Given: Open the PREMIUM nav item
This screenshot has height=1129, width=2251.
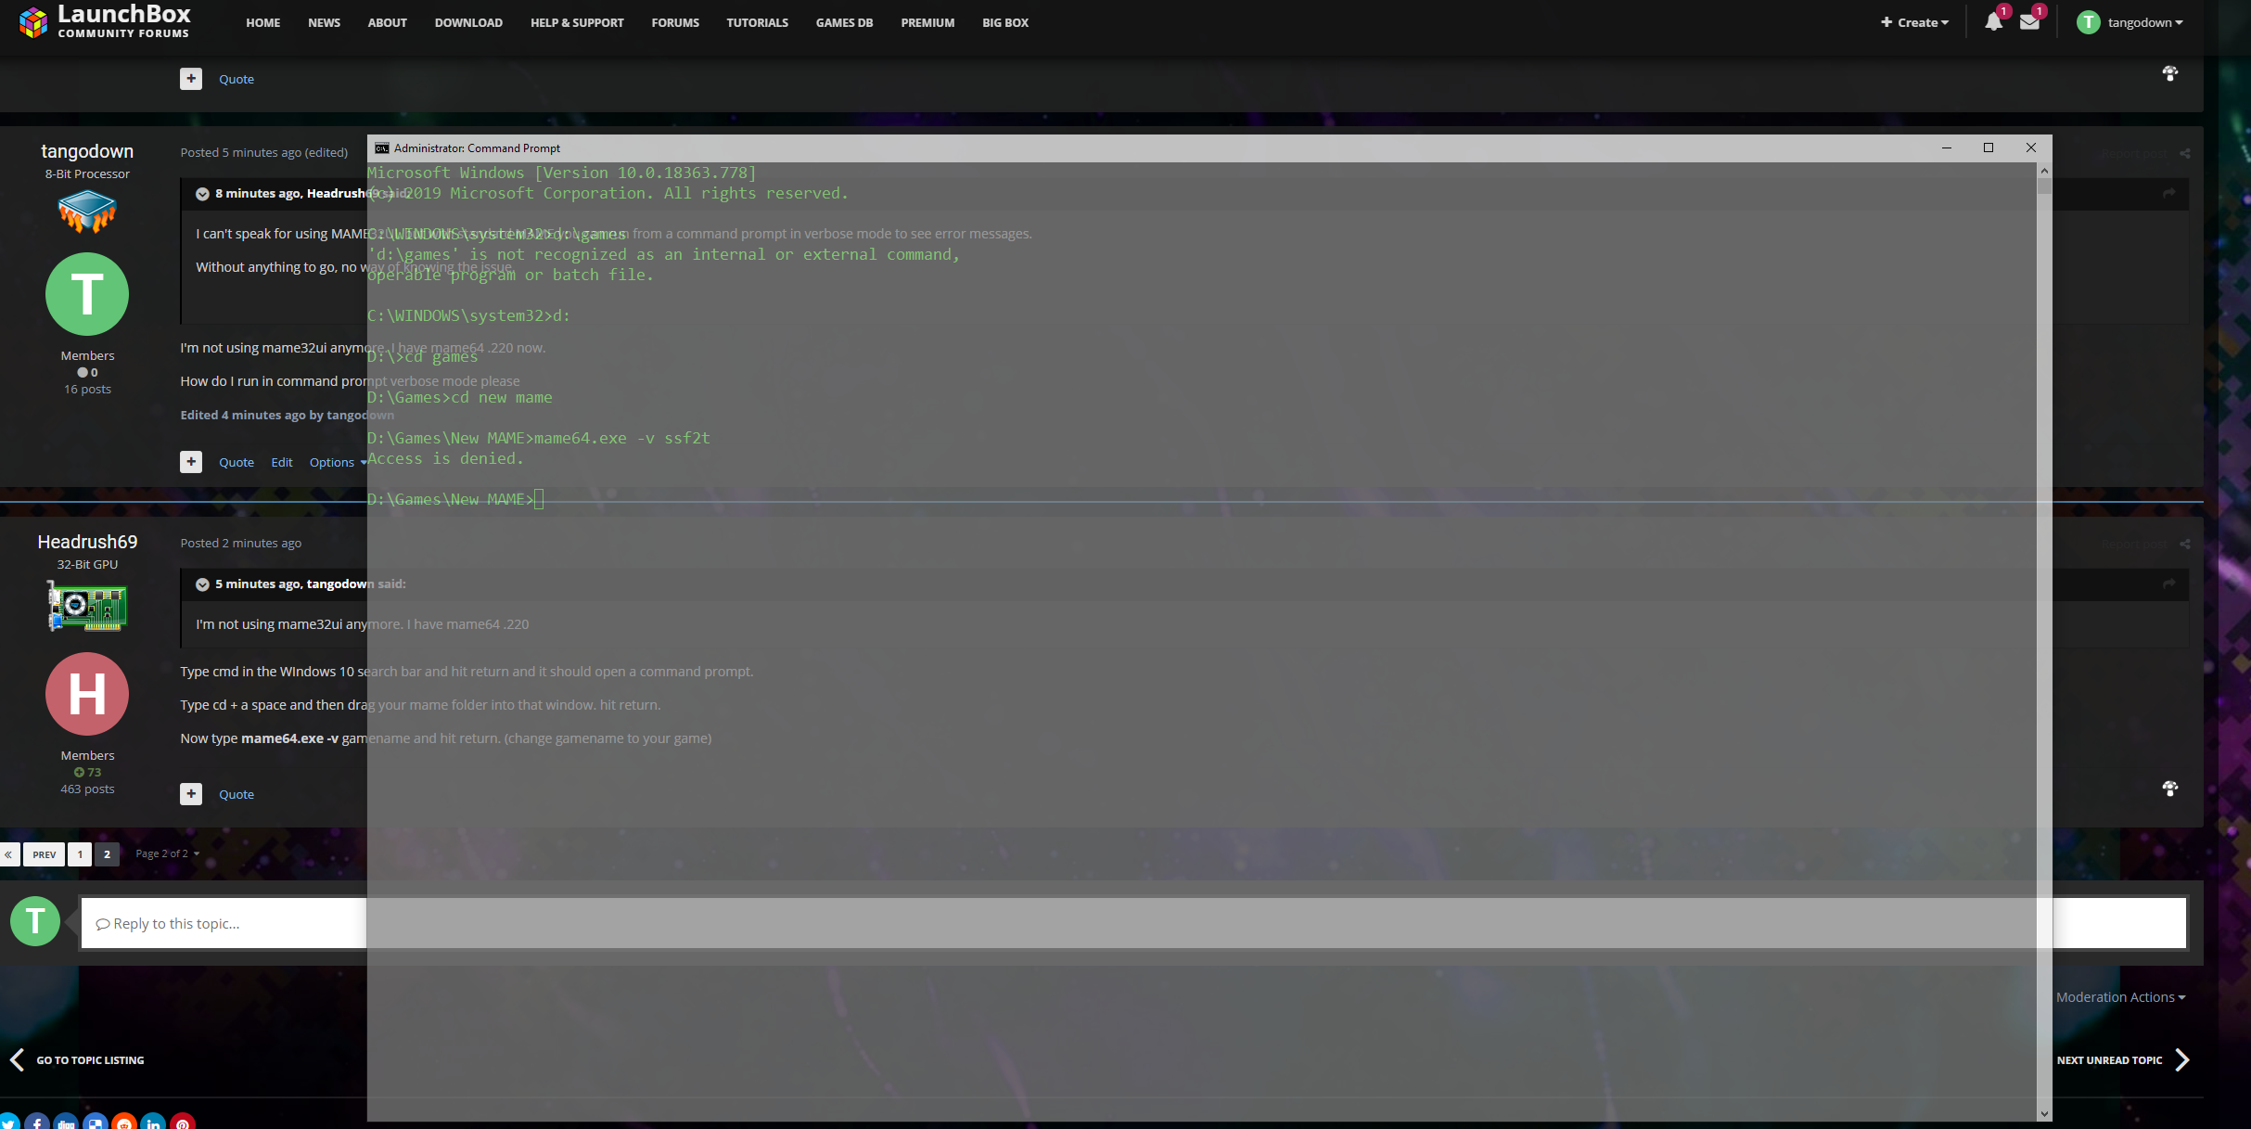Looking at the screenshot, I should click(927, 22).
